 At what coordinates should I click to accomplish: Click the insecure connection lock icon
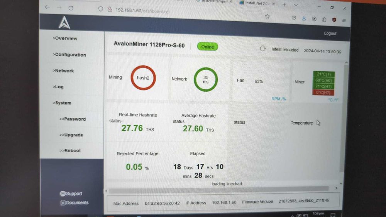click(x=110, y=9)
